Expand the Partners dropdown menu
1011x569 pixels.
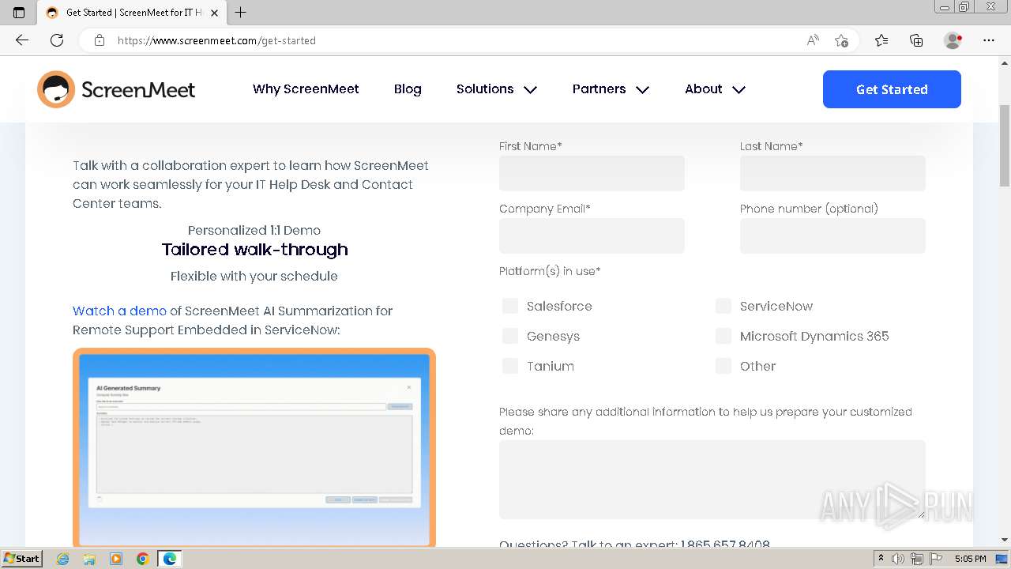click(611, 89)
